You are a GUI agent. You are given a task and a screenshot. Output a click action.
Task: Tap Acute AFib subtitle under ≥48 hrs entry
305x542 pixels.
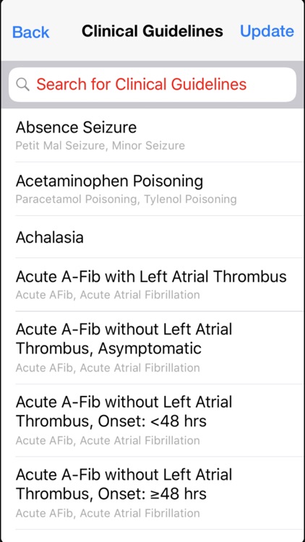pos(108,513)
